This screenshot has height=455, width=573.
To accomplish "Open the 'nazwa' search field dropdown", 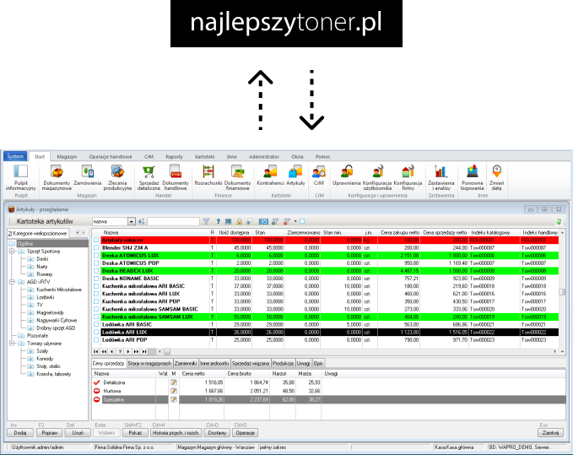I will coord(131,221).
